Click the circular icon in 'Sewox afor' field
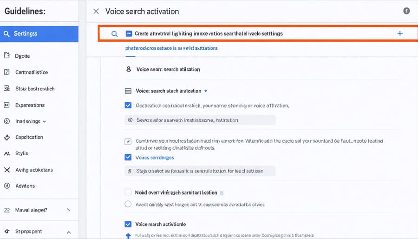Screen dimensions: 418x239 pyautogui.click(x=130, y=120)
